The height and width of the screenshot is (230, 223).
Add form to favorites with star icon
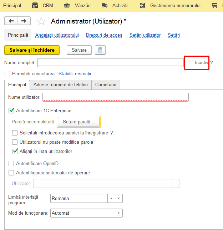41,21
